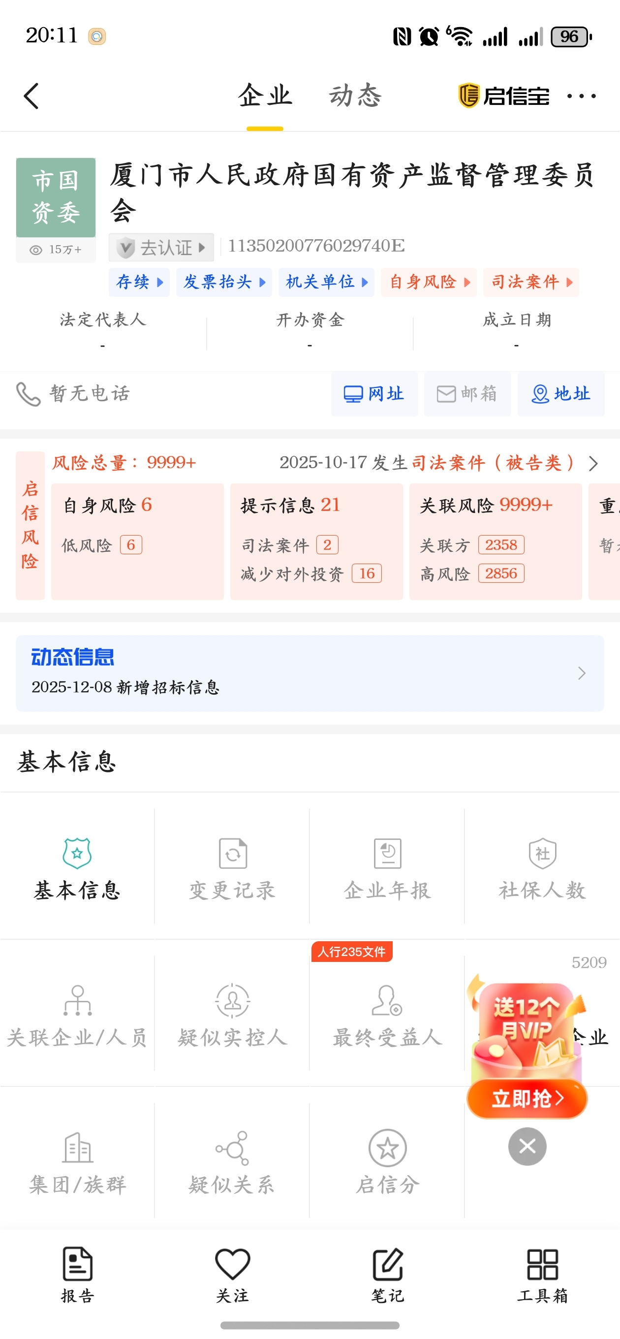Tap the 成立日期 field

tap(517, 331)
